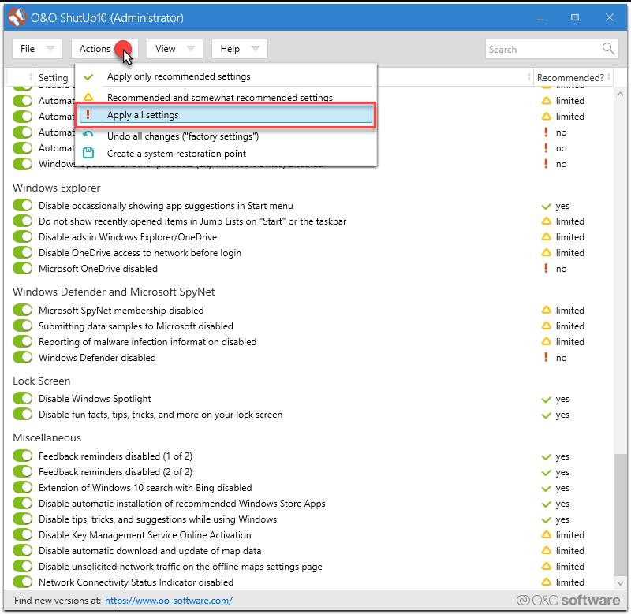Open the File dropdown menu
The width and height of the screenshot is (631, 614).
coord(37,49)
